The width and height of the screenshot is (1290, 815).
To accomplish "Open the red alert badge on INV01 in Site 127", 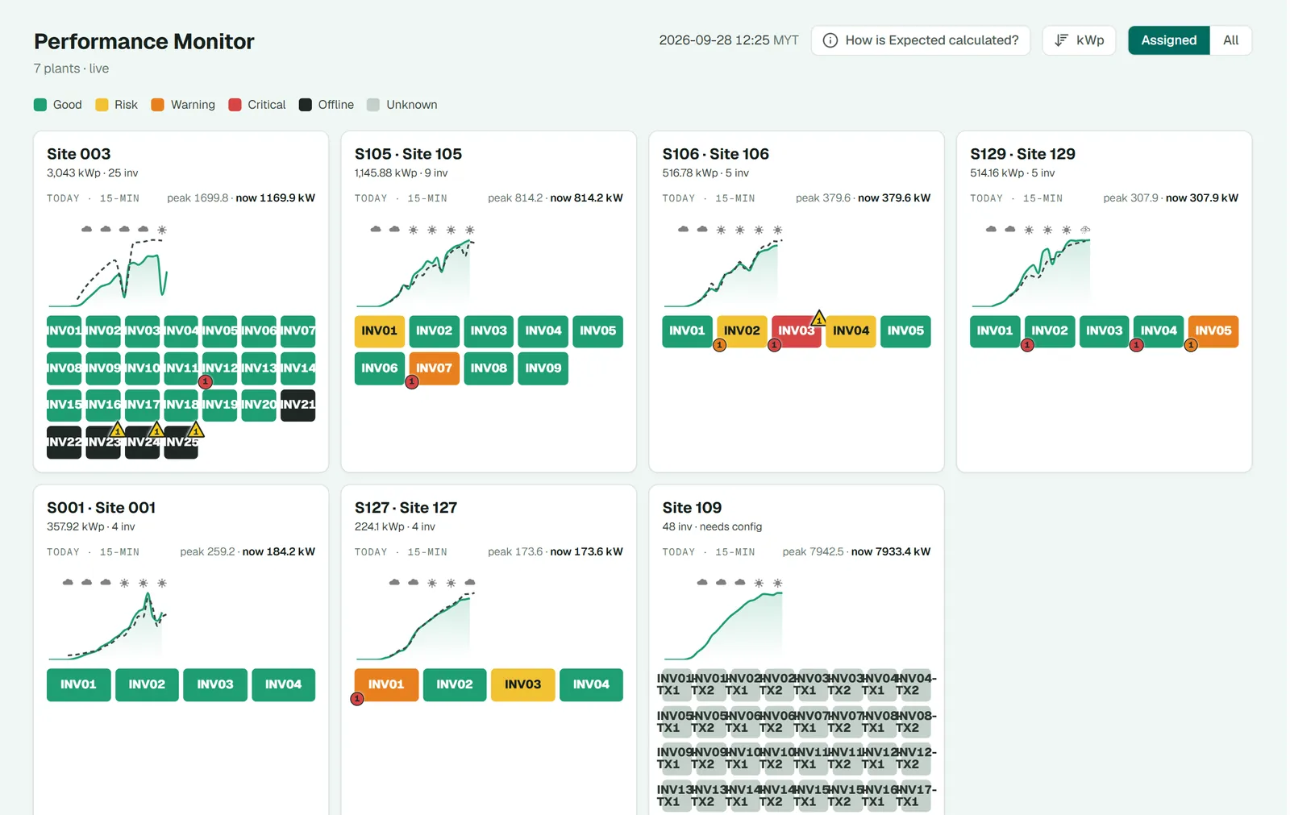I will tap(357, 698).
